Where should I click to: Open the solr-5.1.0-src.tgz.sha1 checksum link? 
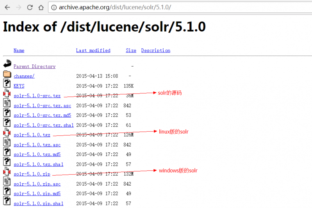pos(44,125)
